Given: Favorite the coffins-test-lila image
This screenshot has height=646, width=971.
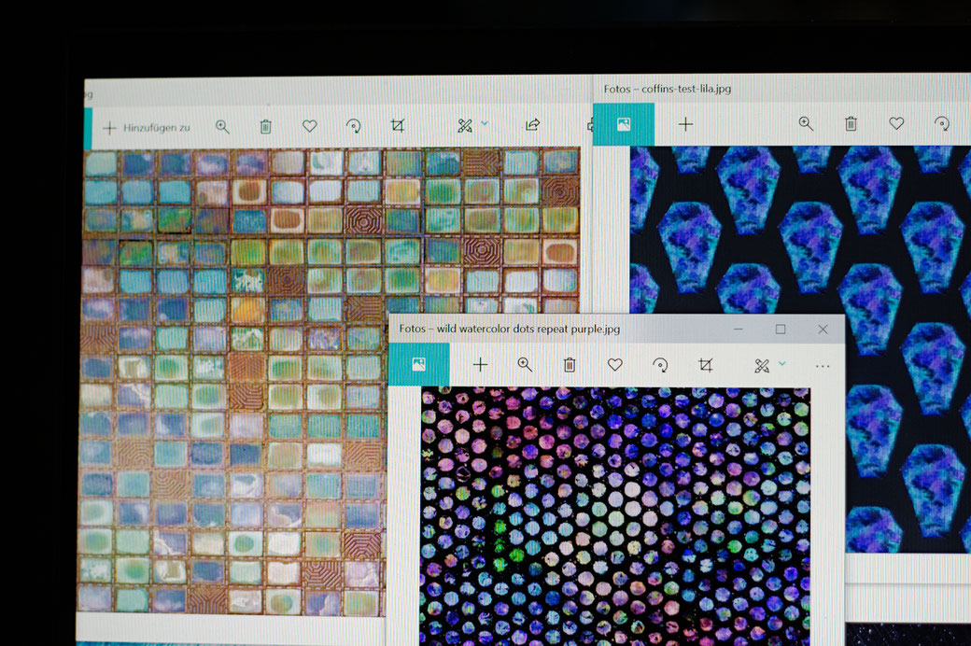Looking at the screenshot, I should (896, 123).
